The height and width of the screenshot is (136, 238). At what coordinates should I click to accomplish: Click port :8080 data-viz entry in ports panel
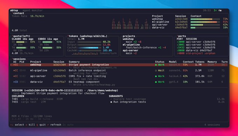point(194,50)
